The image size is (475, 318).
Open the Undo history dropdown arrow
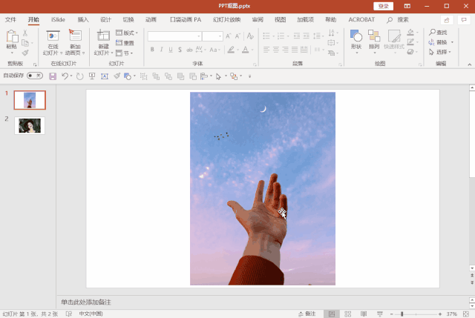coord(71,76)
